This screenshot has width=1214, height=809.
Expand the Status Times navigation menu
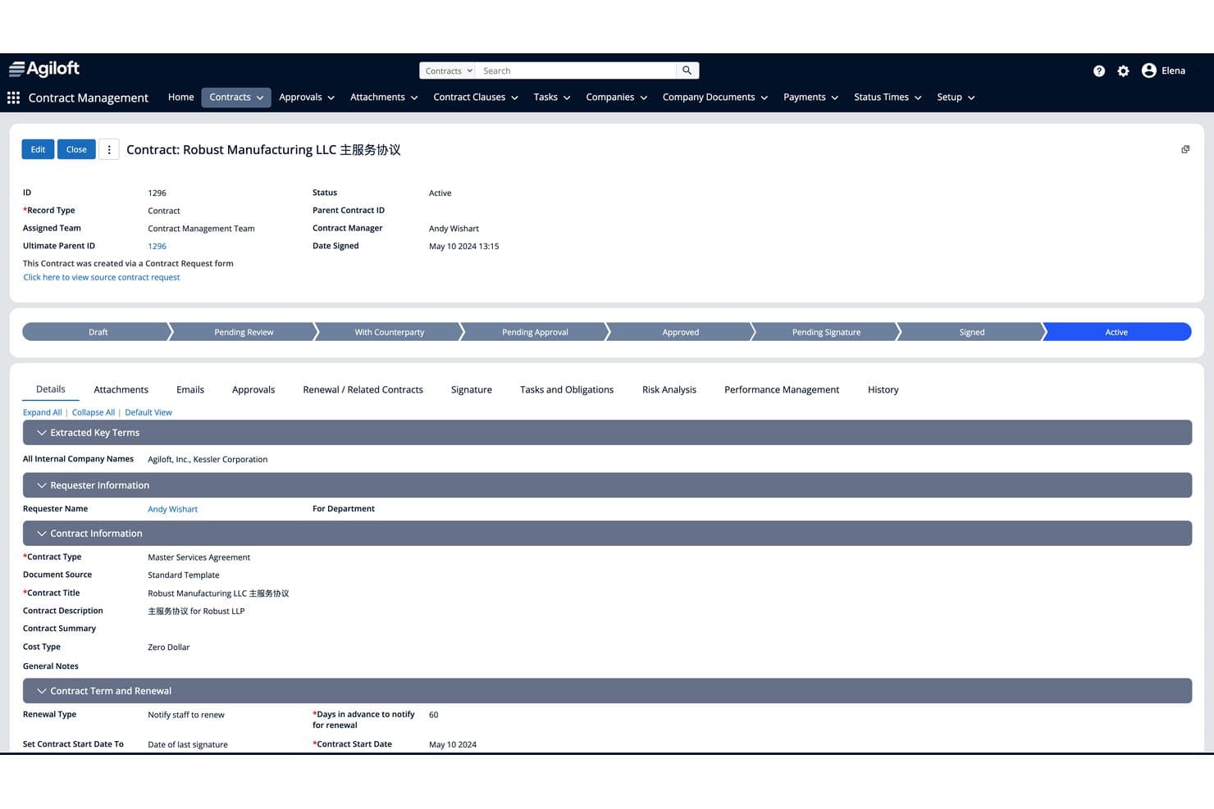[888, 98]
